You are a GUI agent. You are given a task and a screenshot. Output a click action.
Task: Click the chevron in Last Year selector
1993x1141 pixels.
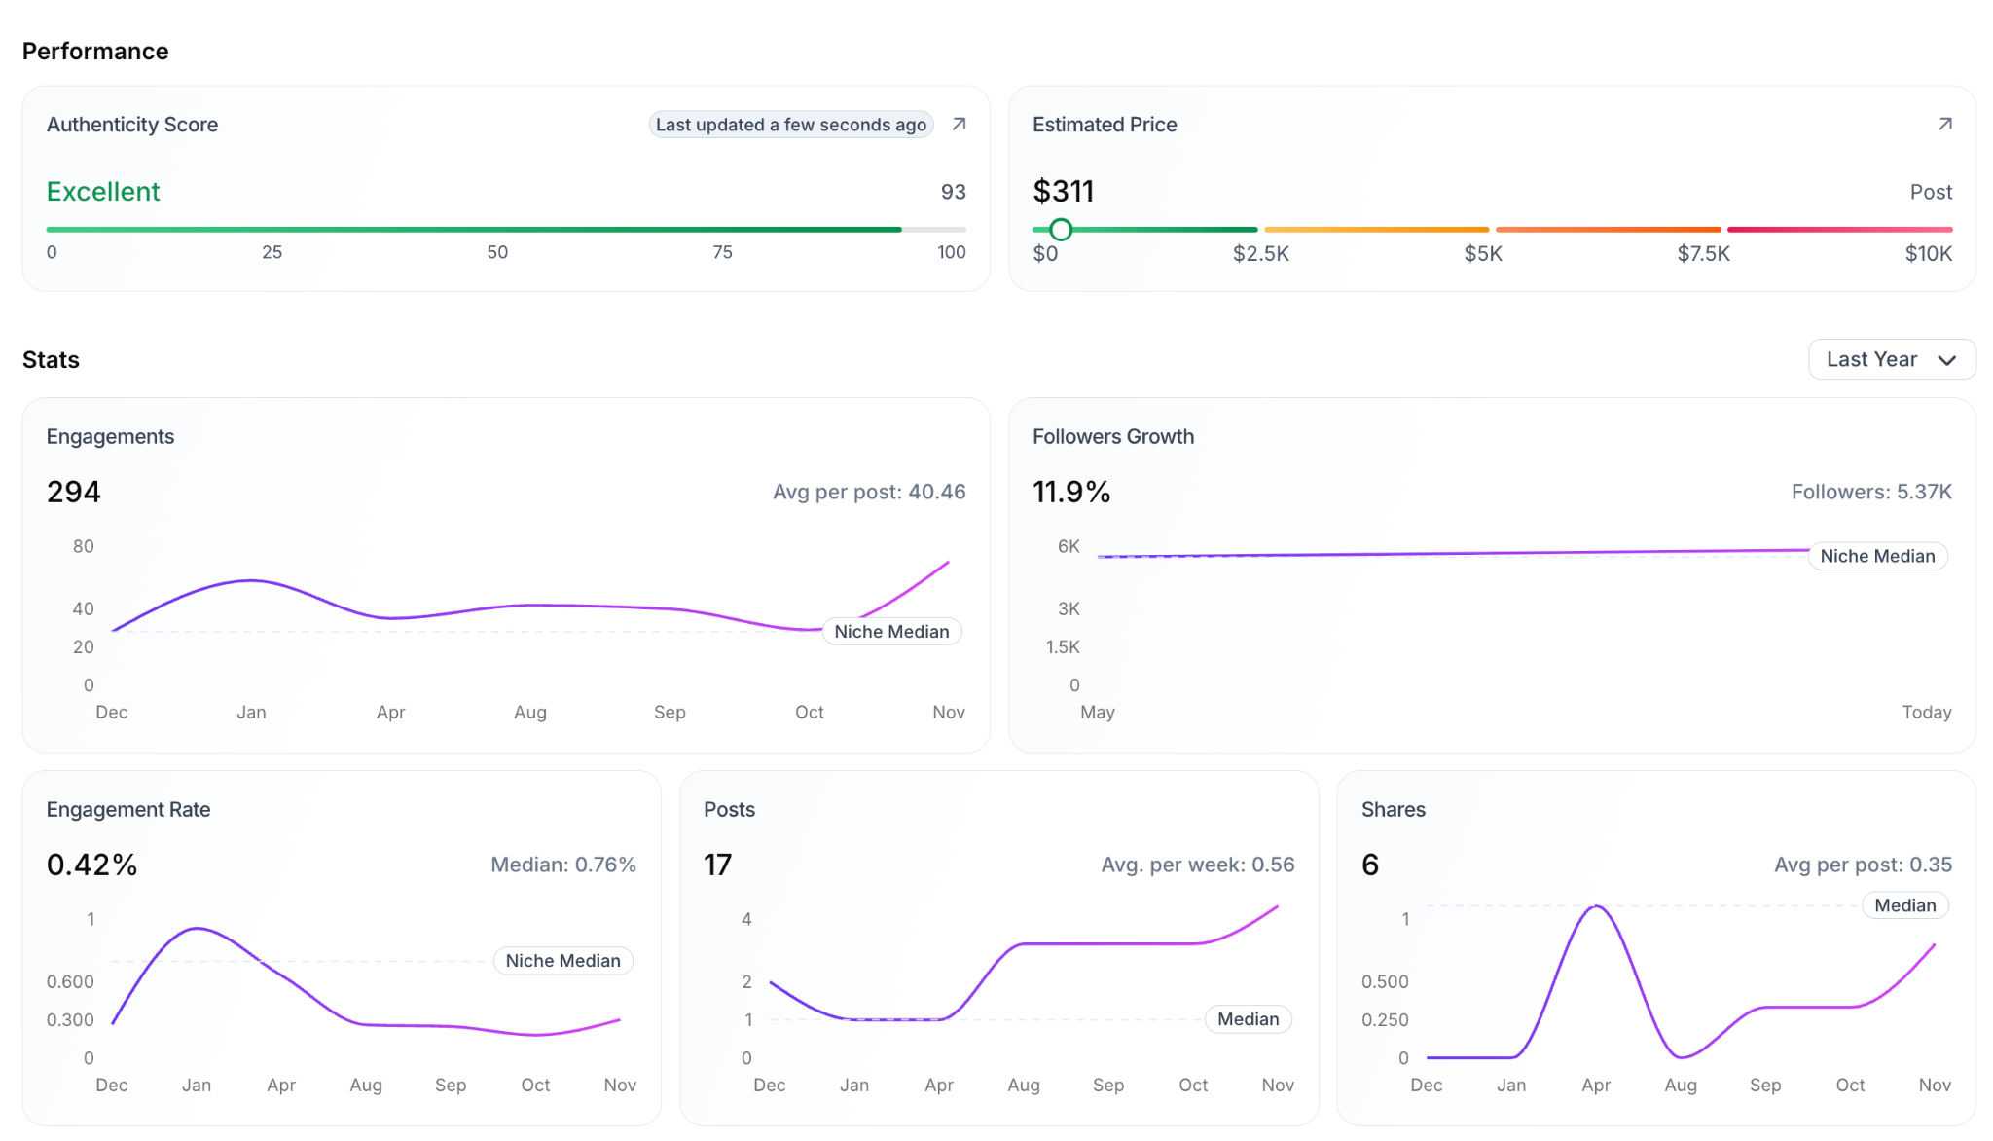coord(1946,360)
